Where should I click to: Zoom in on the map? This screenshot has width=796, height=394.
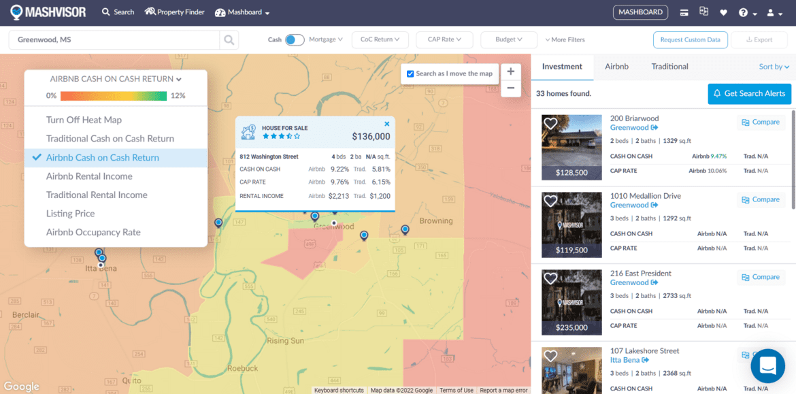pyautogui.click(x=510, y=71)
